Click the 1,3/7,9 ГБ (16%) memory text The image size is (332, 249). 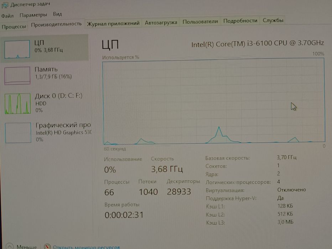[x=53, y=76]
